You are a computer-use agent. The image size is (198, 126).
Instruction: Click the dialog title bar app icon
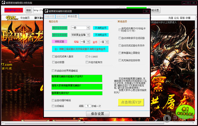[x=47, y=11]
